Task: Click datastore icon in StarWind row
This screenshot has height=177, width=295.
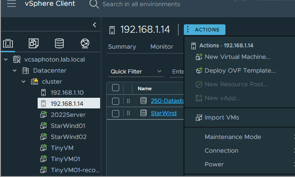Action: 144,113
